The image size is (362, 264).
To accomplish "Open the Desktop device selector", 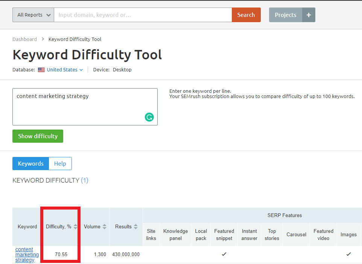I will click(122, 69).
